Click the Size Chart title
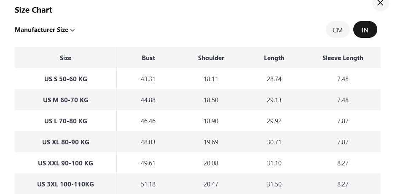This screenshot has width=395, height=194. tap(33, 10)
